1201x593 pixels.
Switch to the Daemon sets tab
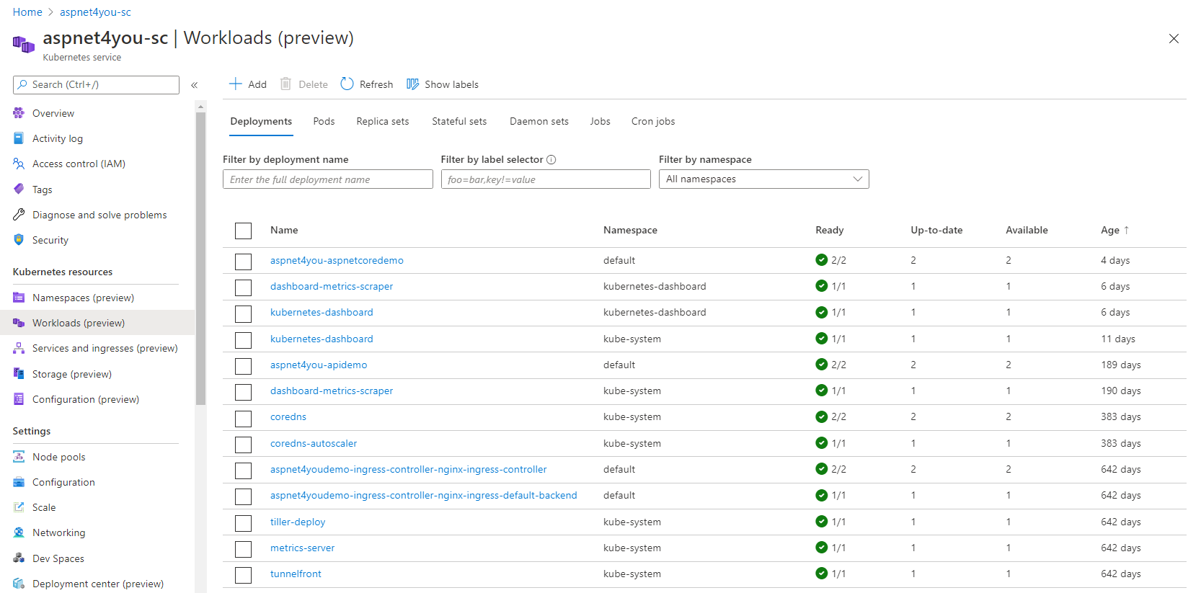point(539,121)
